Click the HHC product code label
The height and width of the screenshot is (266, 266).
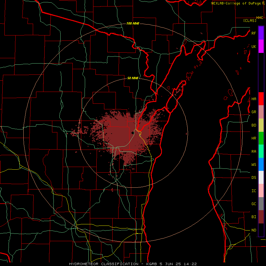260,18
